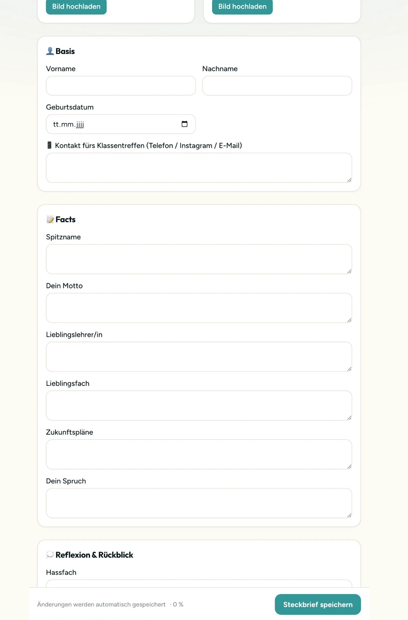408x620 pixels.
Task: Click into the Dein Motto textarea
Action: point(199,308)
